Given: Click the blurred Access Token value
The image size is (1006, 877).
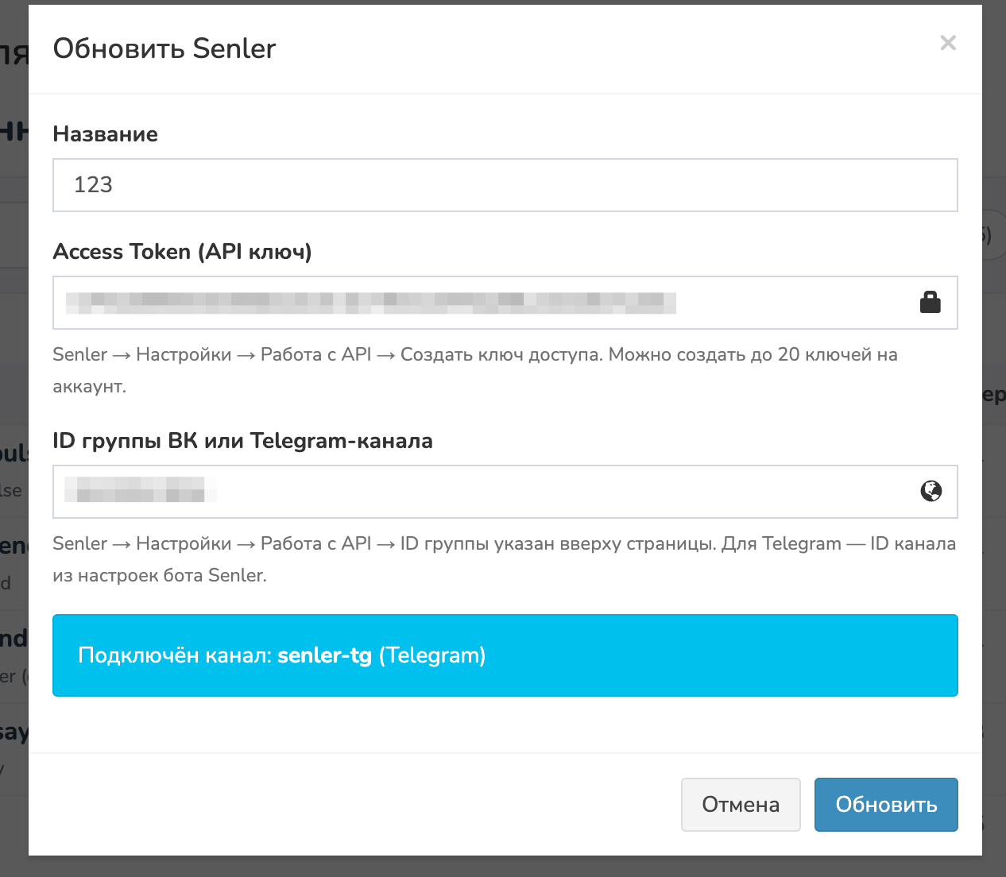Looking at the screenshot, I should pos(370,303).
